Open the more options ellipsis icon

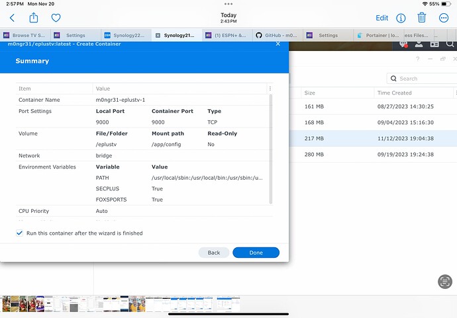pyautogui.click(x=444, y=18)
